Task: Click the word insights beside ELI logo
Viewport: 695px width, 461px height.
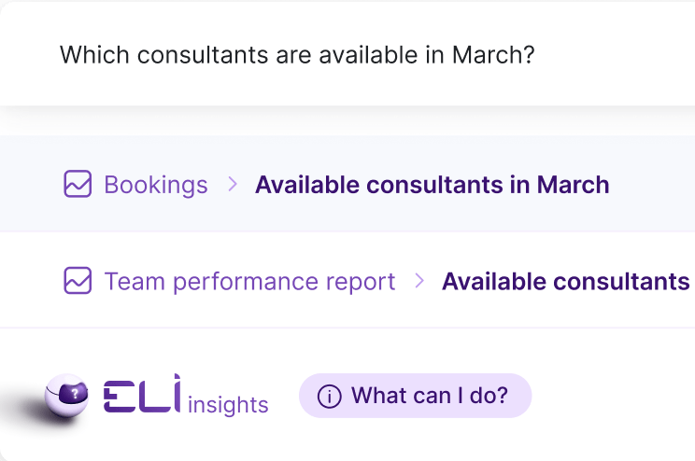Action: tap(228, 405)
